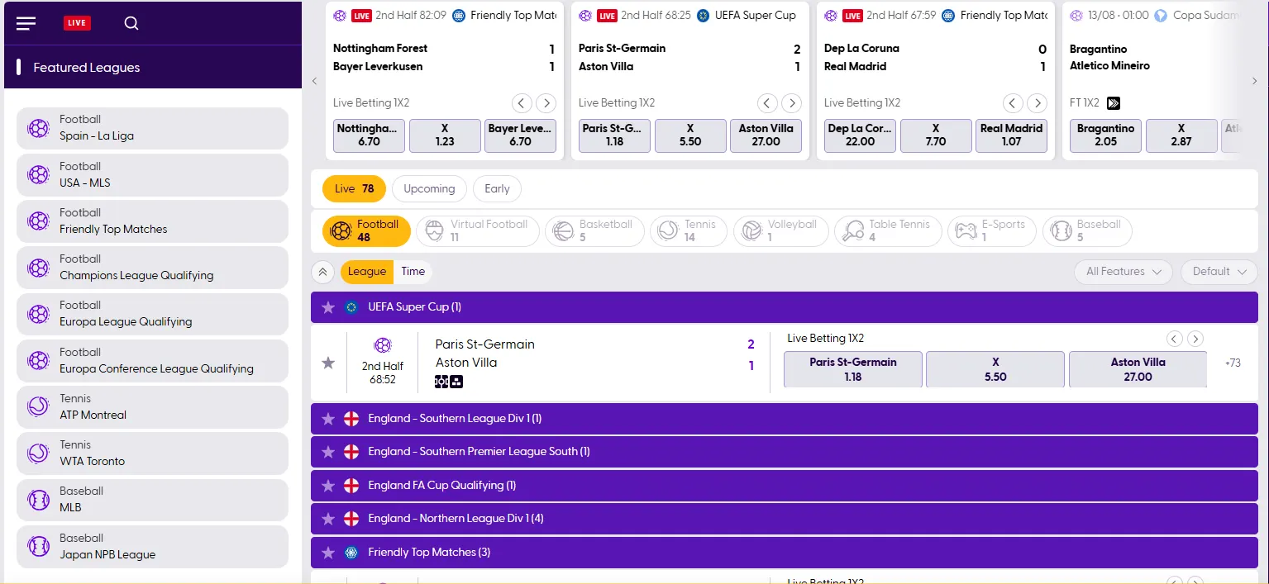The width and height of the screenshot is (1269, 584).
Task: Select Virtual Football sport tab
Action: 478,231
